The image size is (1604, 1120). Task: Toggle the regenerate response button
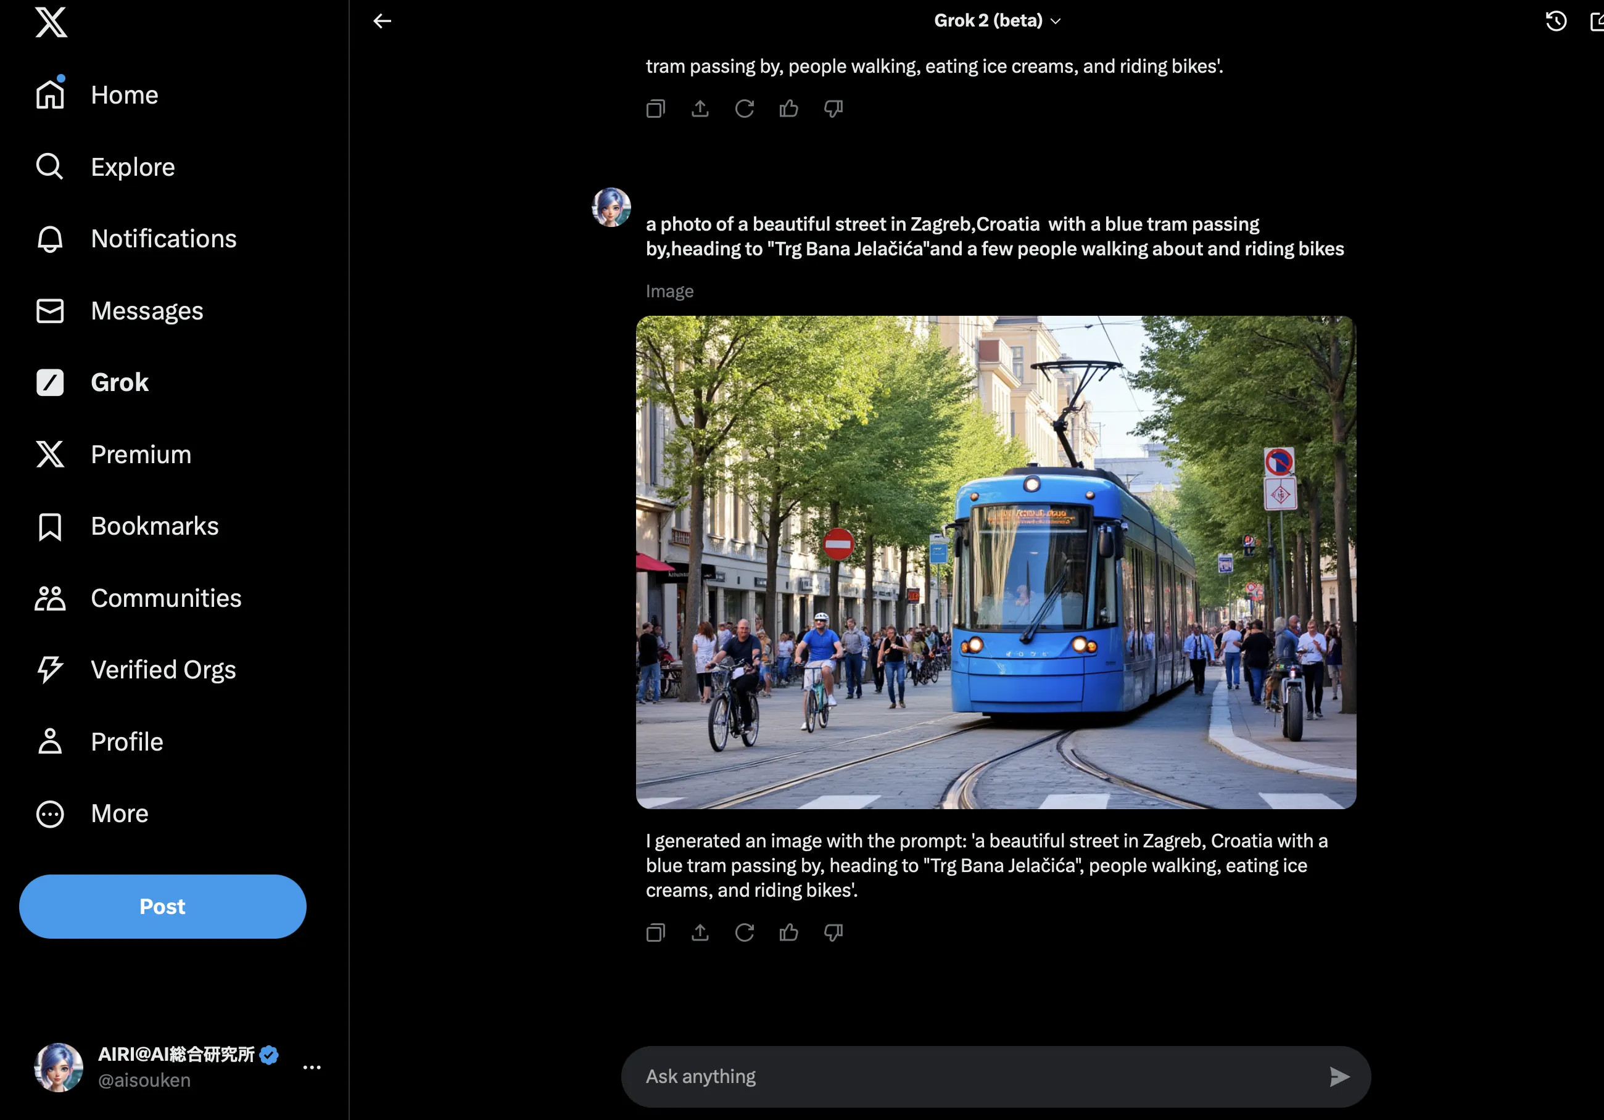tap(743, 934)
